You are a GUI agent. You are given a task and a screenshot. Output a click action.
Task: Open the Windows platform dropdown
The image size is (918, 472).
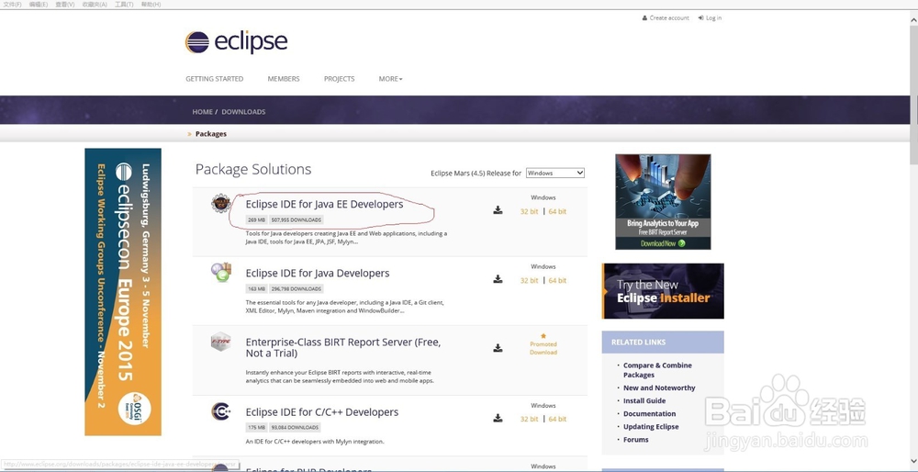(x=554, y=173)
